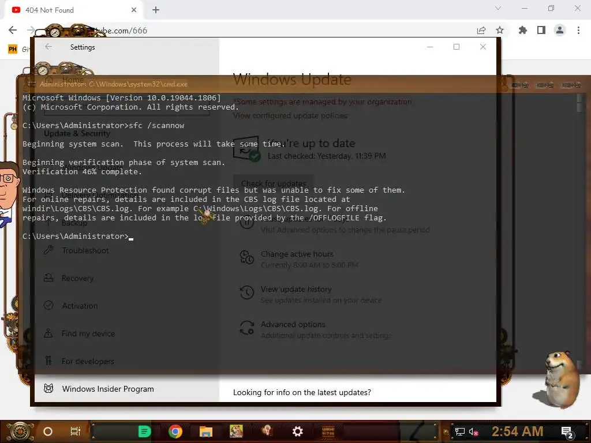Image resolution: width=591 pixels, height=443 pixels.
Task: Go back in the Settings window
Action: [48, 47]
